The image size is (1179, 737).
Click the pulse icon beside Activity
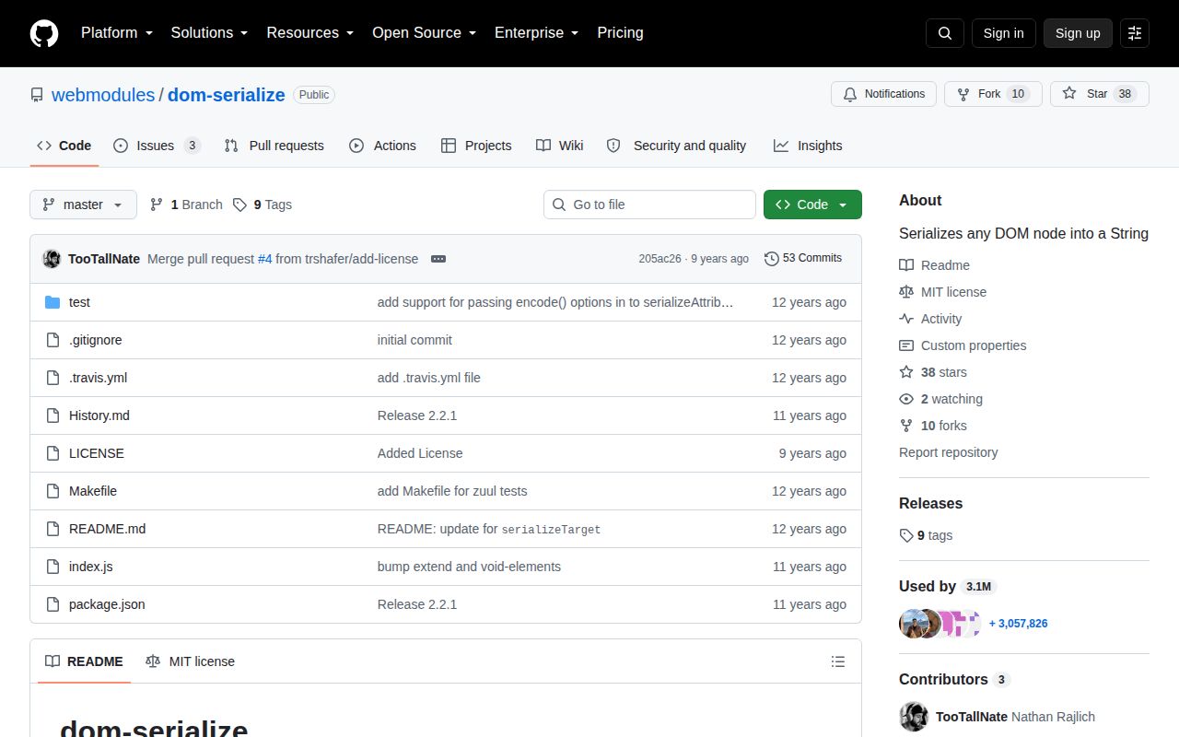pyautogui.click(x=906, y=319)
